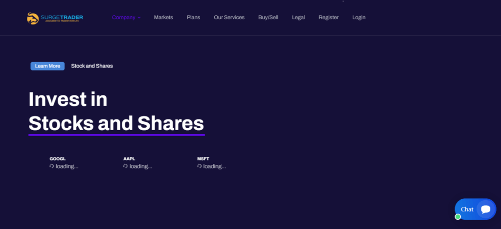Click the Stocks and Shares underlined heading
The width and height of the screenshot is (501, 229).
tap(116, 122)
